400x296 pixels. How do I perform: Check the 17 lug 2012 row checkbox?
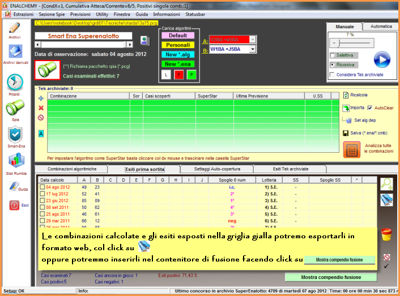point(42,194)
